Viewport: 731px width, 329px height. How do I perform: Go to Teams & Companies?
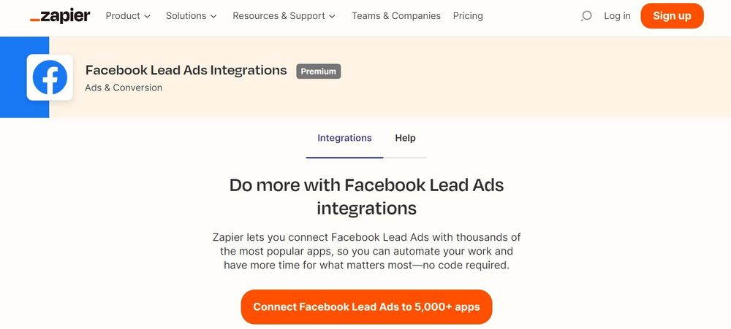tap(395, 16)
